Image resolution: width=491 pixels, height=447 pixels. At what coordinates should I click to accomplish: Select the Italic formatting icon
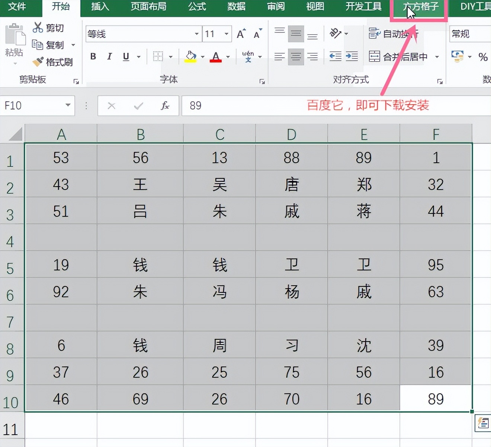click(x=109, y=57)
